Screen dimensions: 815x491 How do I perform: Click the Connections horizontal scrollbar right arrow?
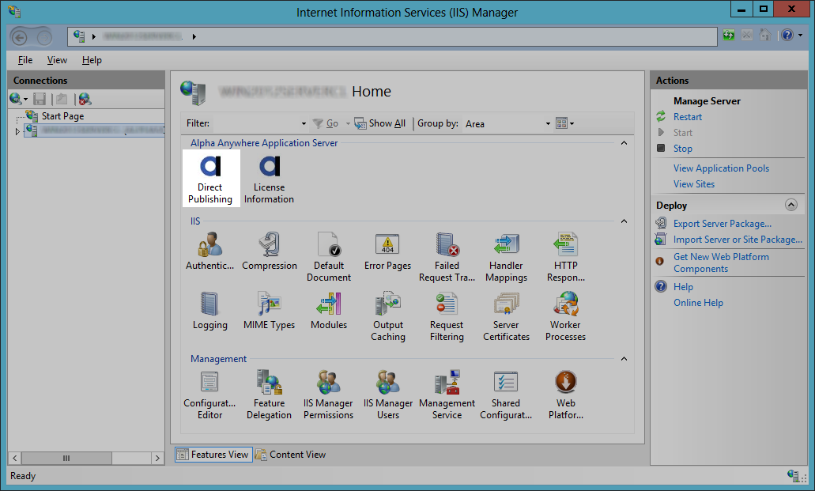157,459
